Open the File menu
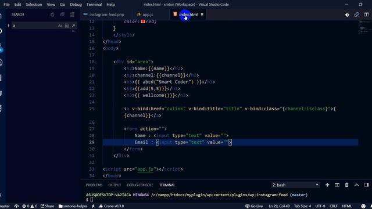Screen dimensions: 372x209 pos(6,5)
